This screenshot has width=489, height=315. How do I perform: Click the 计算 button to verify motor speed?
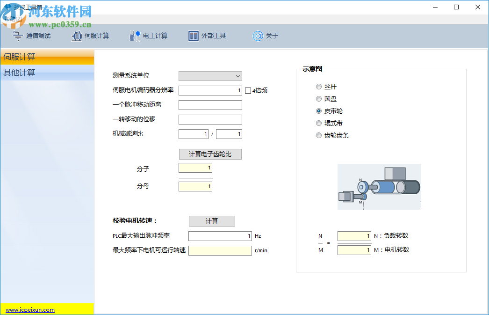pos(212,221)
